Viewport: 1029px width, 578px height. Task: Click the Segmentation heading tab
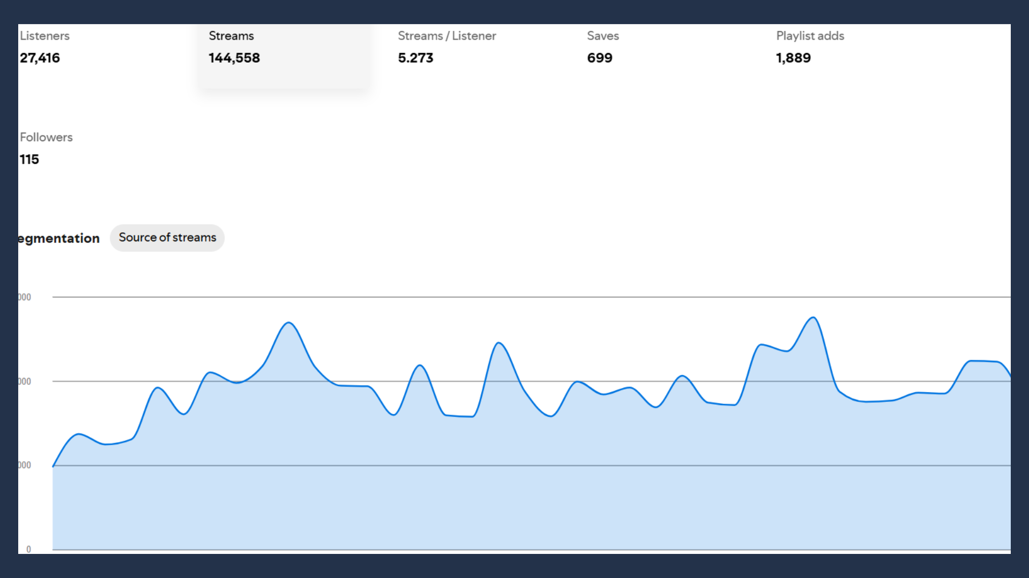tap(59, 238)
